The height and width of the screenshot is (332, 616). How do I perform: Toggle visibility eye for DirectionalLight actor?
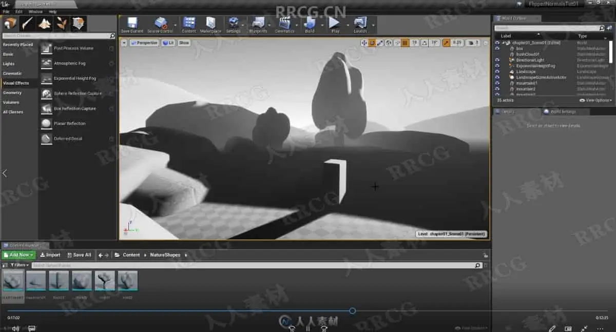(x=497, y=60)
